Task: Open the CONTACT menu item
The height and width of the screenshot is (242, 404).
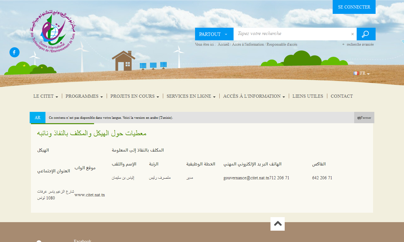Action: tap(342, 96)
